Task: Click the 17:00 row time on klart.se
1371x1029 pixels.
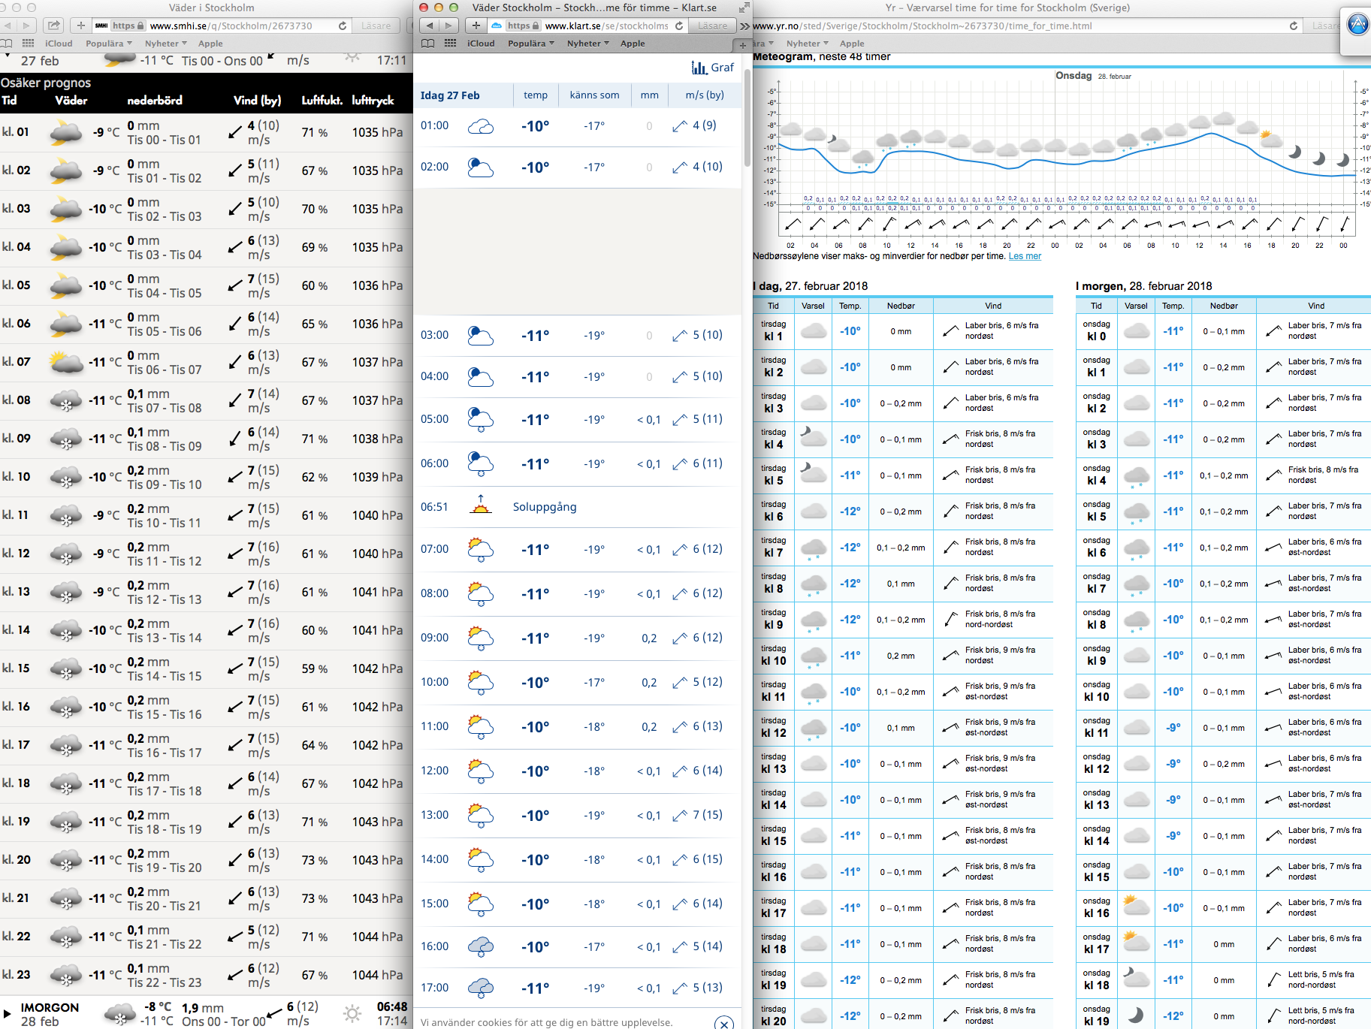Action: tap(434, 988)
